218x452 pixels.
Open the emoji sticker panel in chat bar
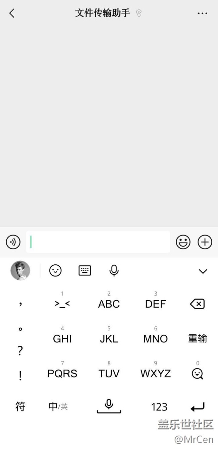pos(183,242)
